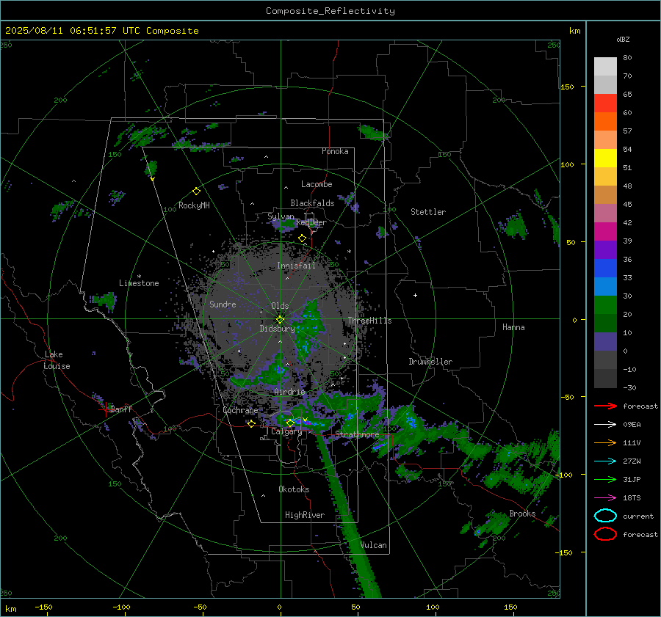Click the yellow diamond radar-center marker near Olds

280,320
